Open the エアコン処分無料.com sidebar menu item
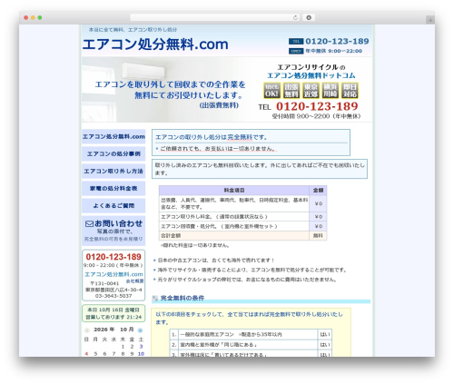 [x=113, y=136]
